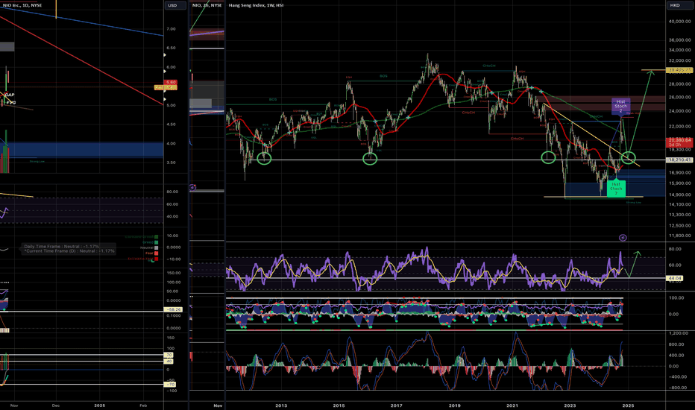Click the purple lightning icon in Hang Seng chart
Screen dimensions: 695x410
point(623,238)
